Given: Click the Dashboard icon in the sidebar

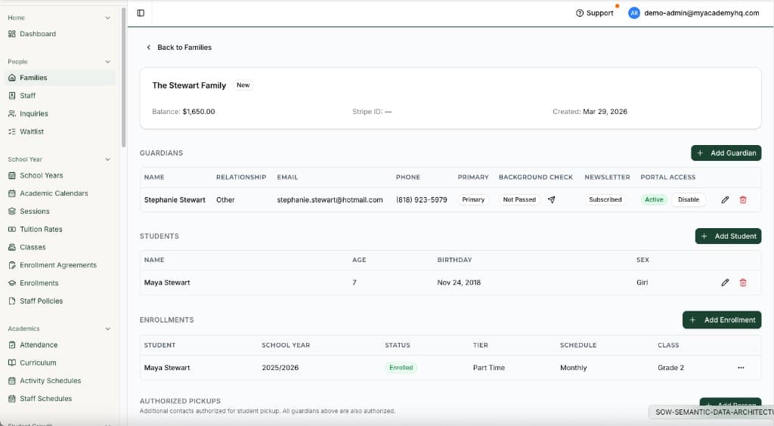Looking at the screenshot, I should 12,34.
